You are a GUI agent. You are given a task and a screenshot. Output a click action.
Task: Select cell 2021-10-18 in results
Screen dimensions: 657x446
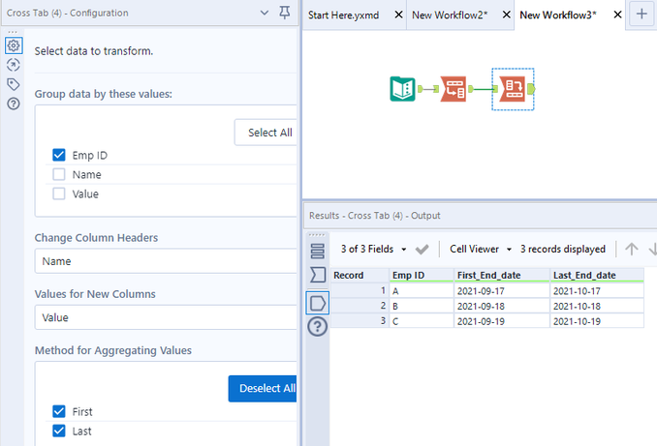pos(597,307)
